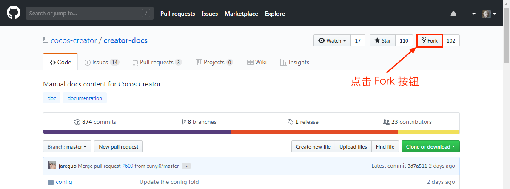Click the GitHub Octocat logo
The height and width of the screenshot is (189, 510).
(x=14, y=13)
